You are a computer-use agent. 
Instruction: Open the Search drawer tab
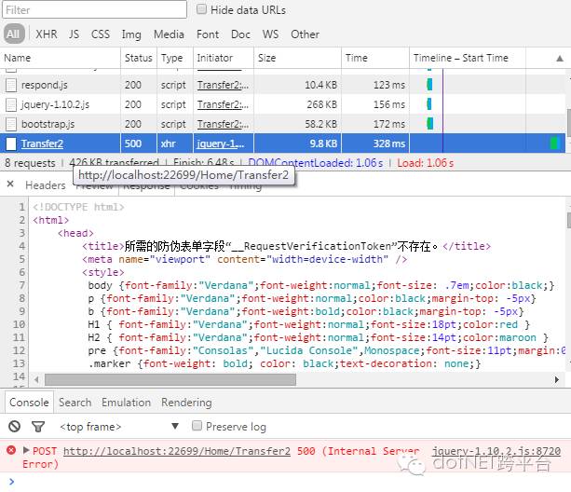tap(75, 403)
